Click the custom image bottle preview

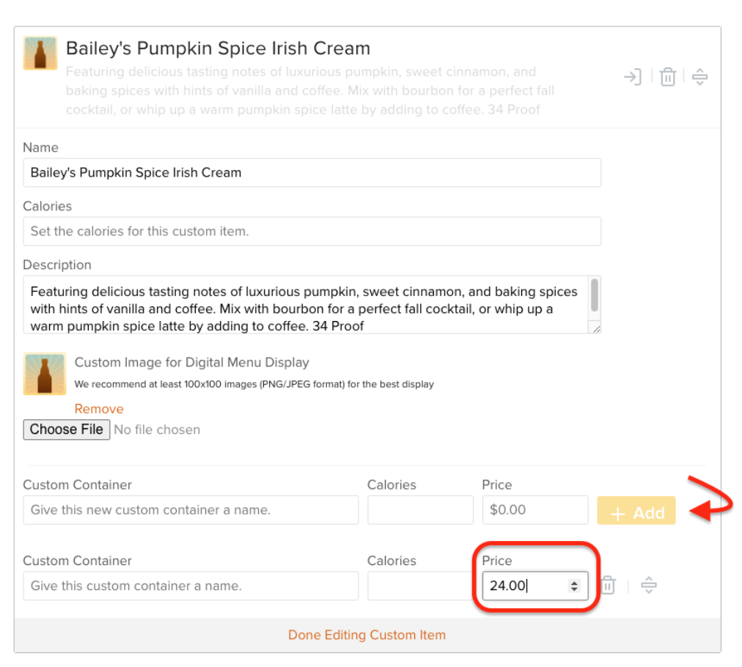[x=45, y=374]
